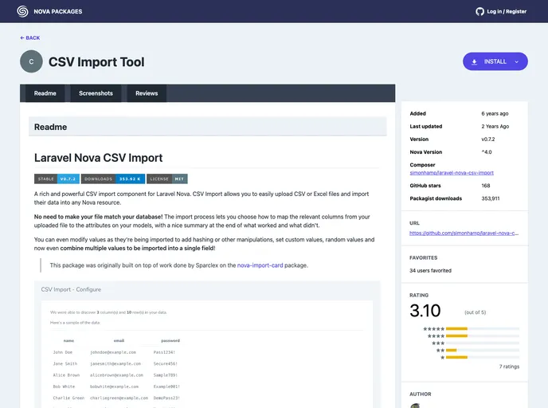Click the five-star rating bar

click(483, 328)
